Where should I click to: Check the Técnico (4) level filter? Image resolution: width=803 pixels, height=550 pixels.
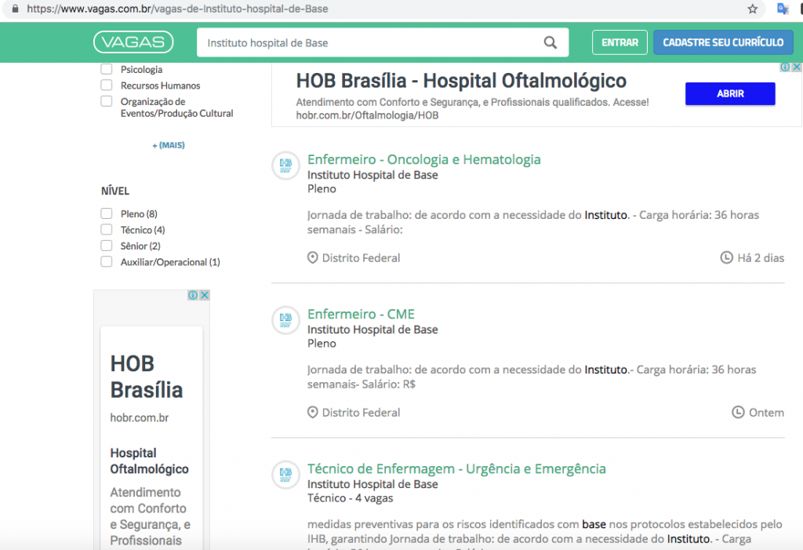(x=107, y=230)
